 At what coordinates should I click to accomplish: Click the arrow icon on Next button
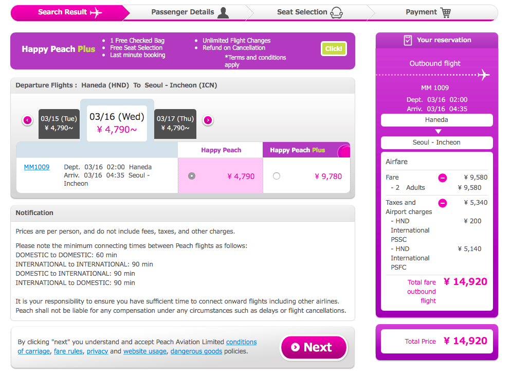click(295, 347)
